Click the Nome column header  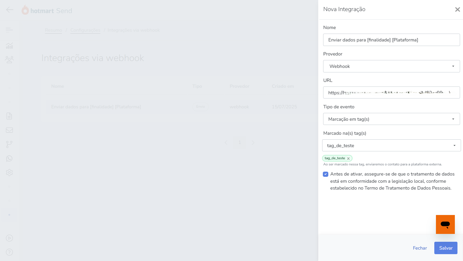click(x=58, y=86)
